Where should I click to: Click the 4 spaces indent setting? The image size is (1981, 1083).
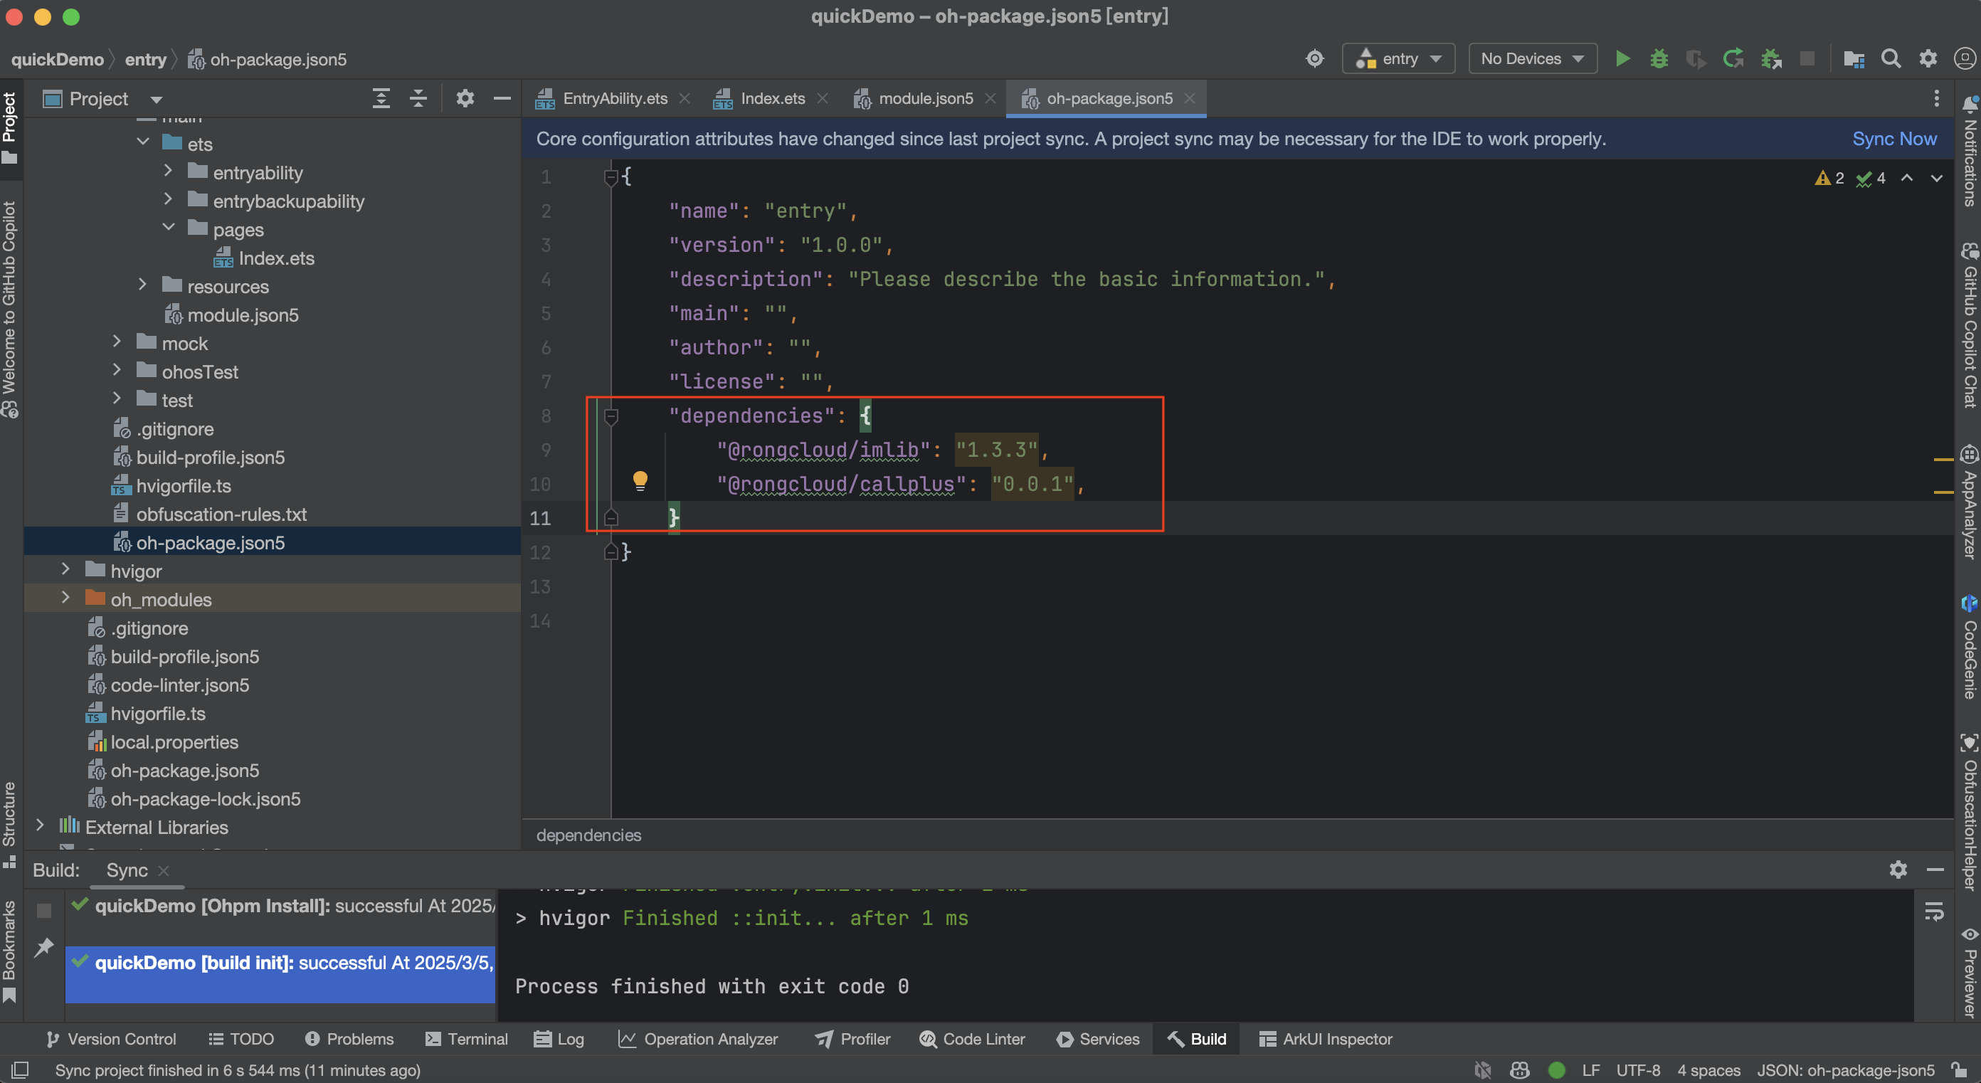point(1708,1070)
